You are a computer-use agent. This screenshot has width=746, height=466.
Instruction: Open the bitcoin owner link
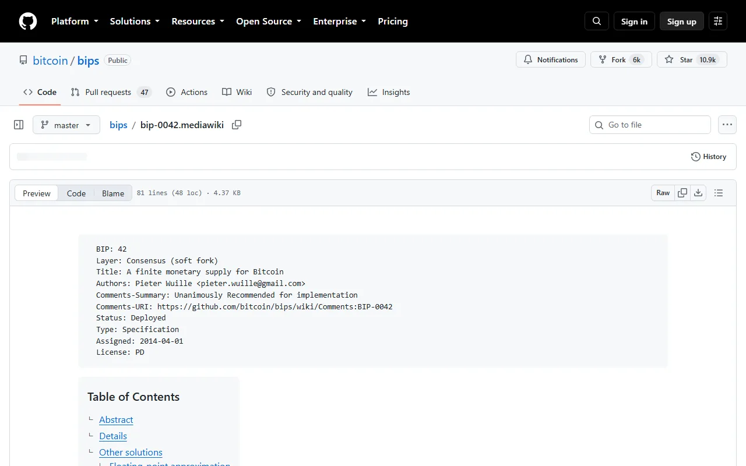[x=50, y=61]
